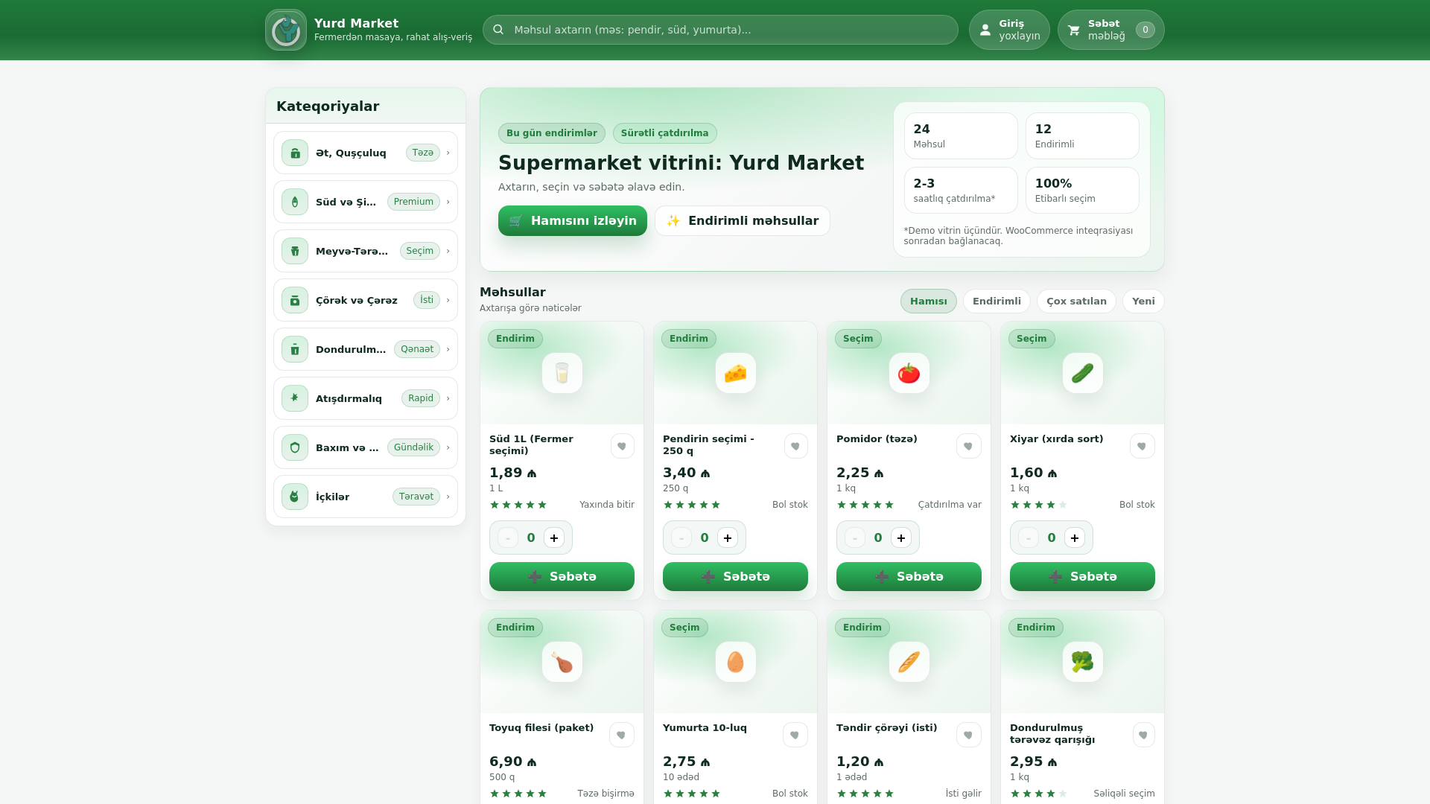Click the Çörək və Çərəz category icon

pyautogui.click(x=295, y=300)
